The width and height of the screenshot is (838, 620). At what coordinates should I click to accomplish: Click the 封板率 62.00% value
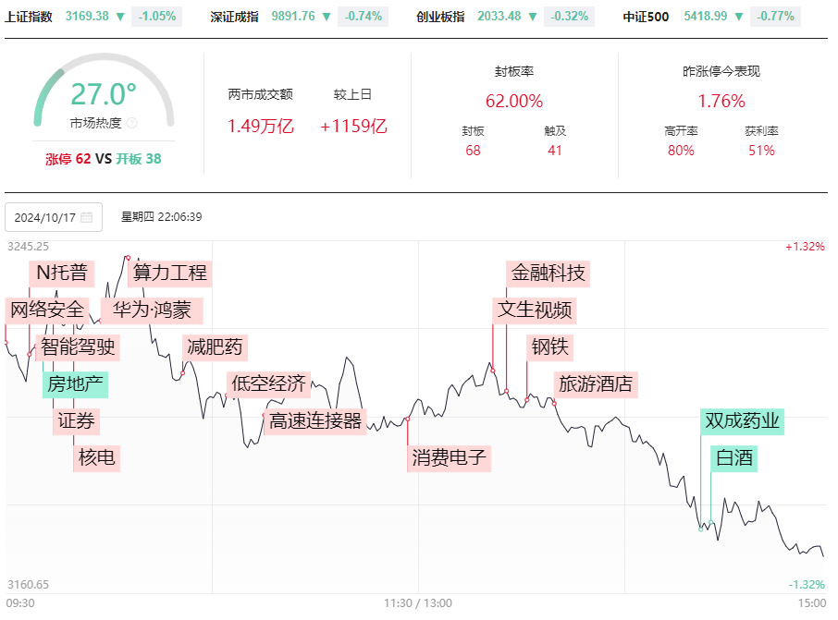514,101
